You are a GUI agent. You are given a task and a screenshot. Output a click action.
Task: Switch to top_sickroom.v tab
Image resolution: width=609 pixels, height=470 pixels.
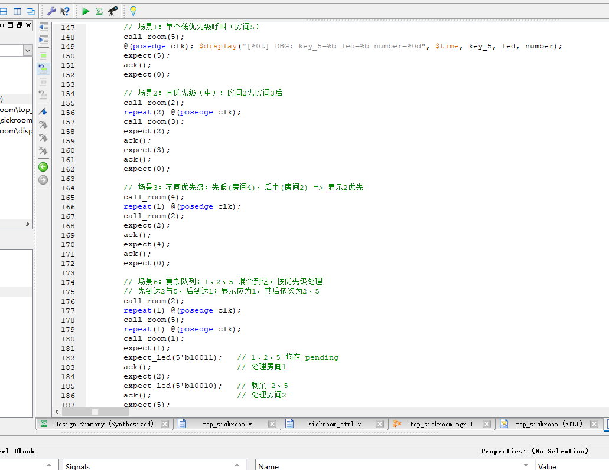[x=227, y=424]
